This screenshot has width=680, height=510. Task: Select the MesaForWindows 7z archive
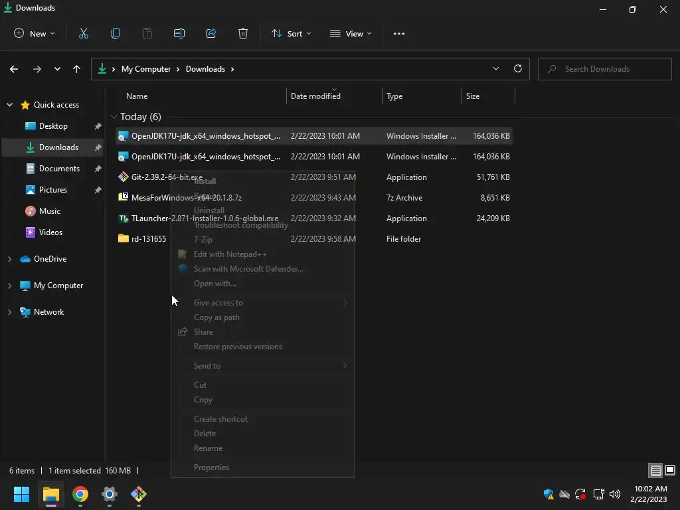tap(314, 198)
